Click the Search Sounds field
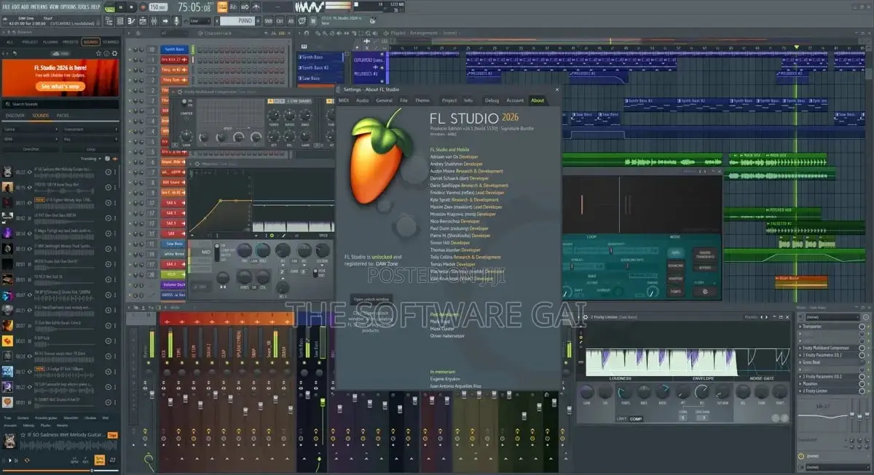Image resolution: width=874 pixels, height=475 pixels. 60,104
